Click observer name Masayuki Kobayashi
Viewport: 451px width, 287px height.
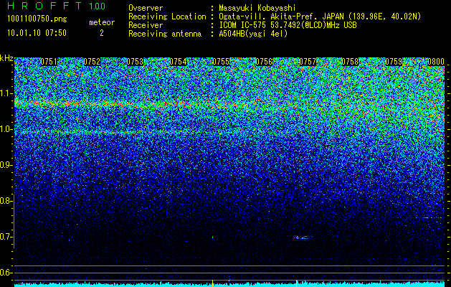coord(257,8)
